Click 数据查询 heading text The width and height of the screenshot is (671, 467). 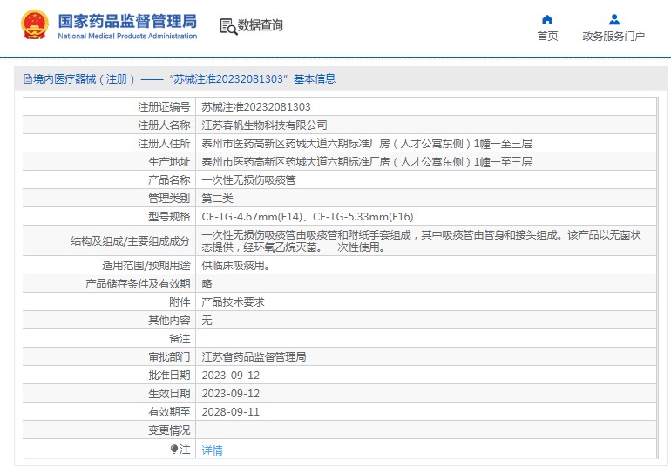tap(261, 25)
